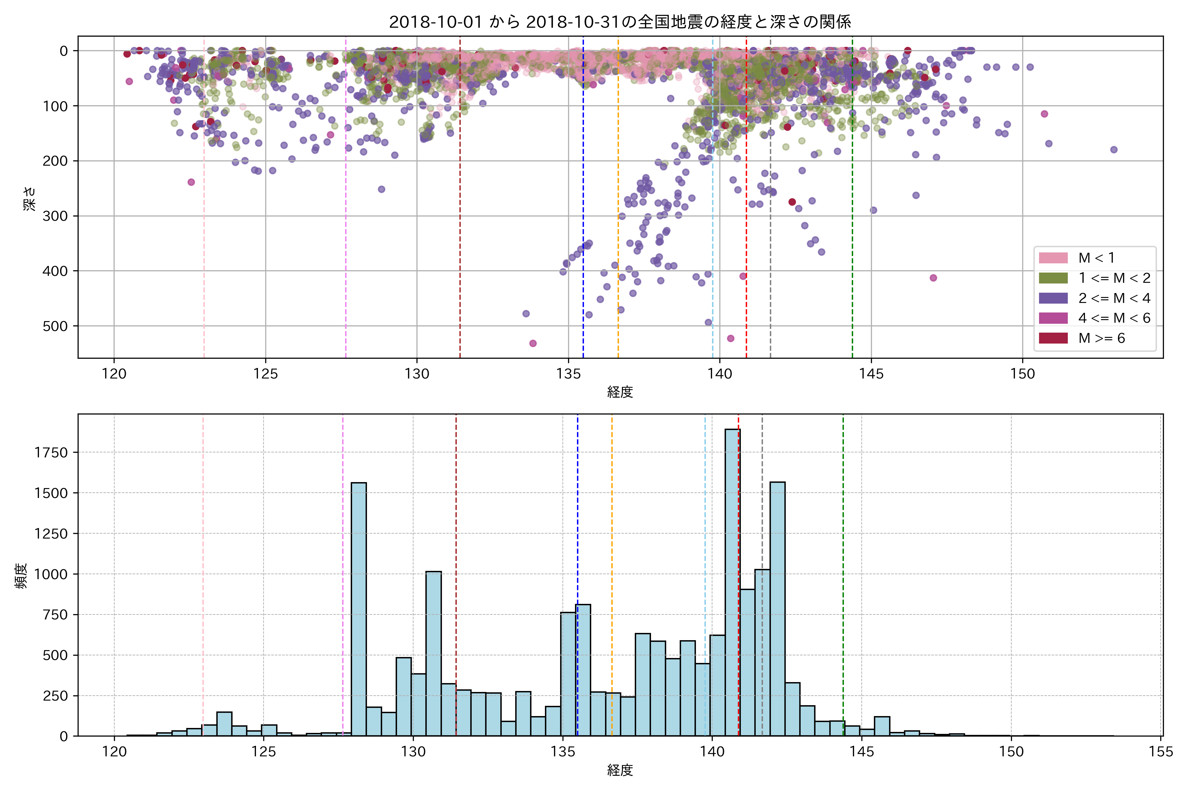Click the purple 2 <= M < 4 swatch
Viewport: 1189px width, 792px height.
click(x=1053, y=298)
